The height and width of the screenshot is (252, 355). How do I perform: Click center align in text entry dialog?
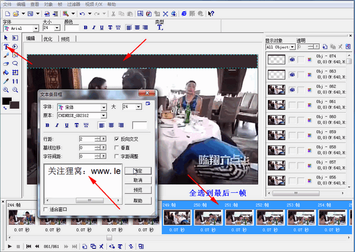click(111, 125)
